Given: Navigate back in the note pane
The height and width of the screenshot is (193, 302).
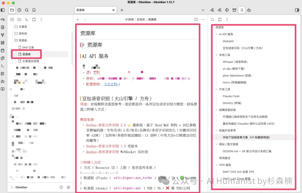Looking at the screenshot, I should tap(78, 20).
